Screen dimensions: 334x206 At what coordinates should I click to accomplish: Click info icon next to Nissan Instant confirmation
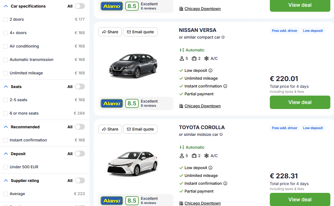tap(225, 86)
